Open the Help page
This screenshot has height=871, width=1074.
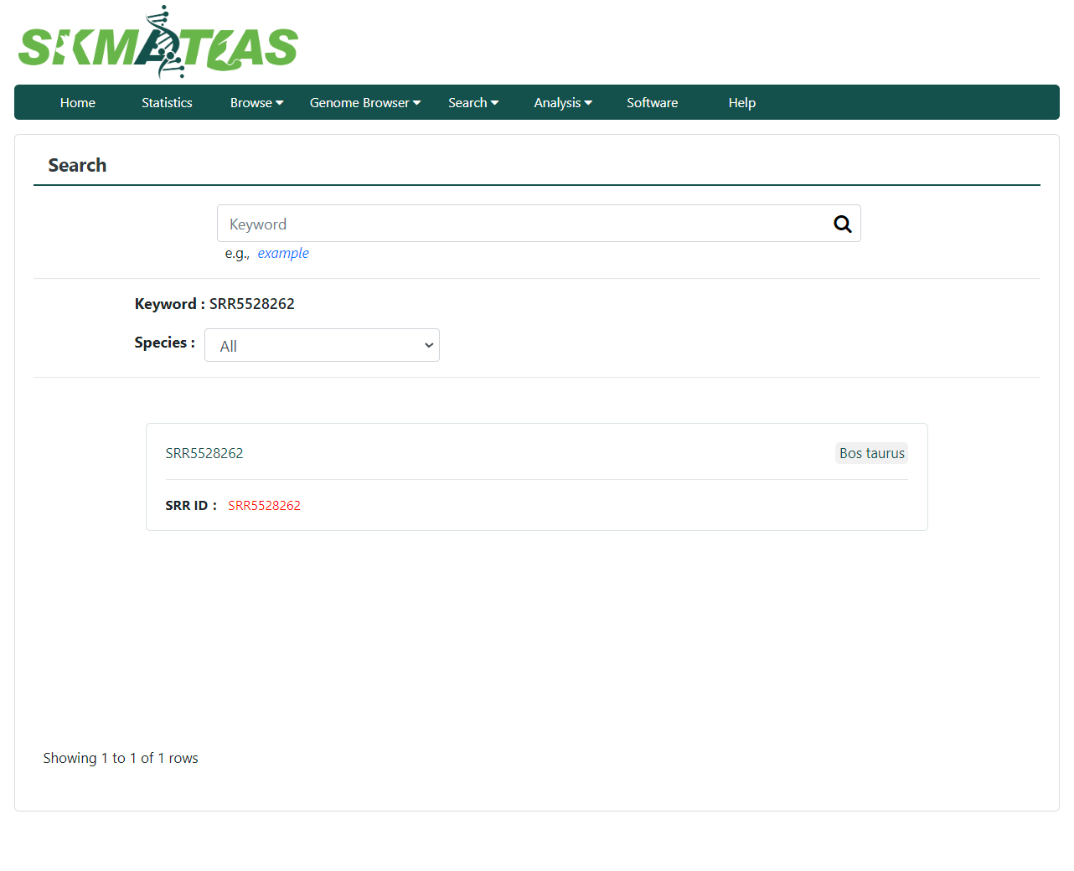coord(742,102)
